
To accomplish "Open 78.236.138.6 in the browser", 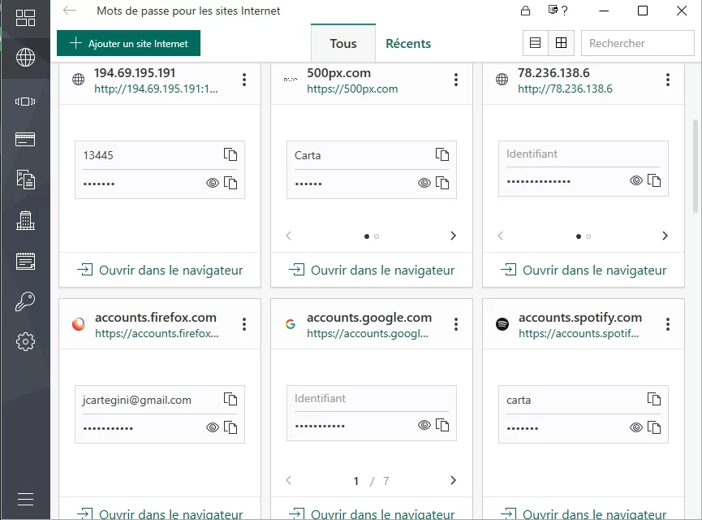I will [x=584, y=270].
